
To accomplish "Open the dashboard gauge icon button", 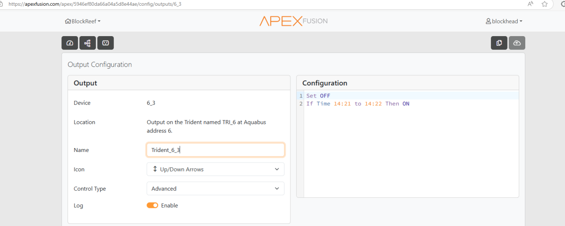I will pos(70,43).
